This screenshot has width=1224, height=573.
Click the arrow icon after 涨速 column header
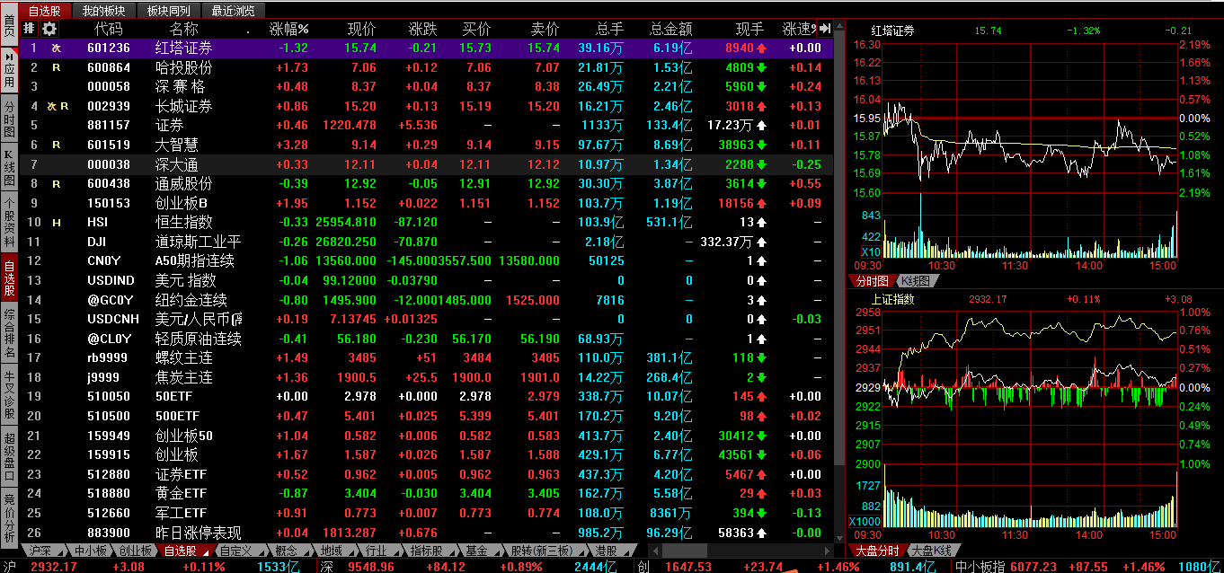[826, 29]
